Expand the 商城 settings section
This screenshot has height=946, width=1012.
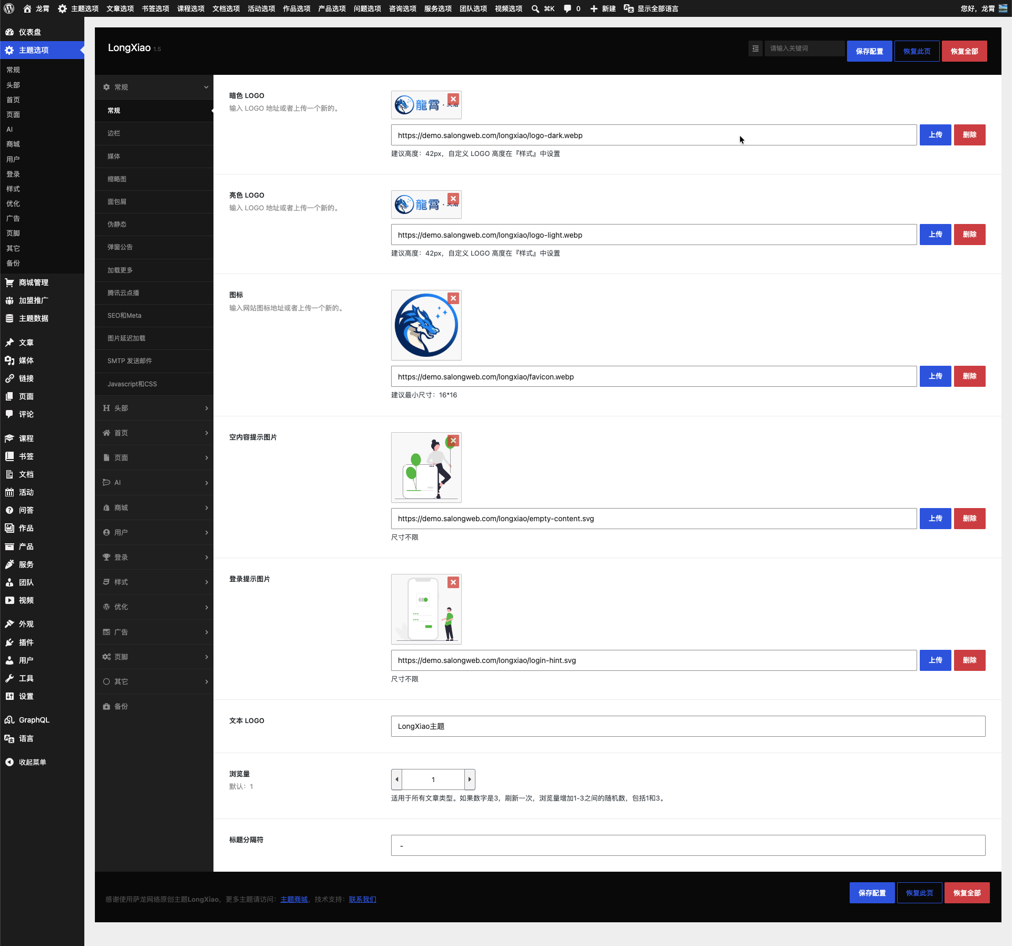click(x=154, y=508)
